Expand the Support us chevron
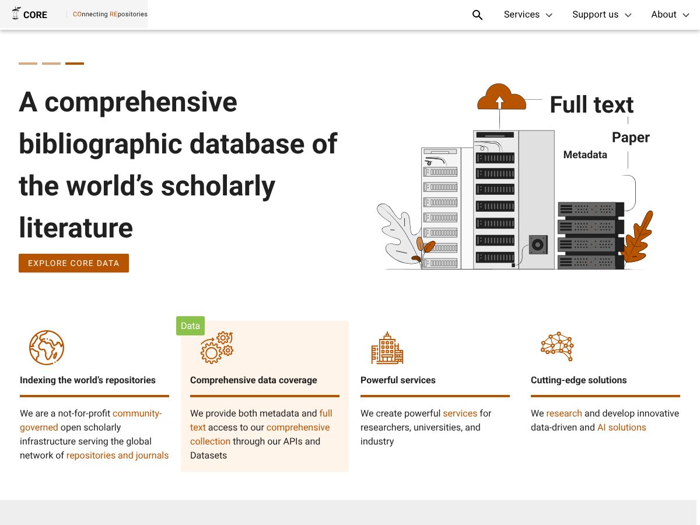 (628, 15)
